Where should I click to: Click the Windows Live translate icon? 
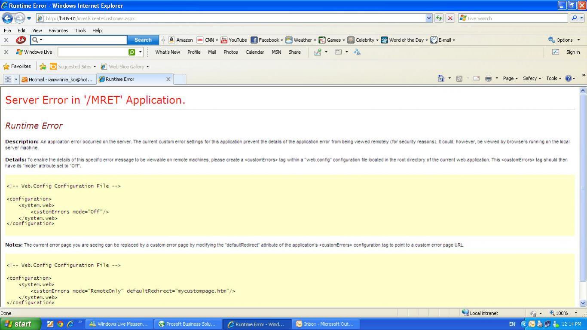357,52
